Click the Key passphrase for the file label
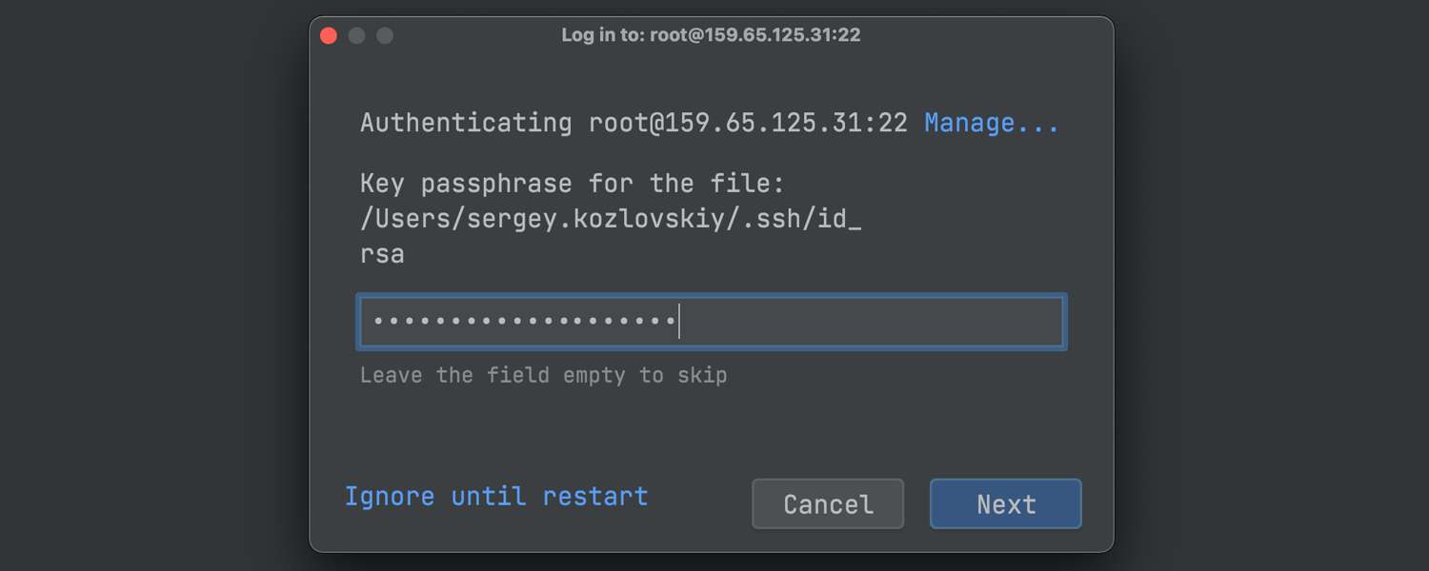The image size is (1429, 571). pyautogui.click(x=572, y=184)
